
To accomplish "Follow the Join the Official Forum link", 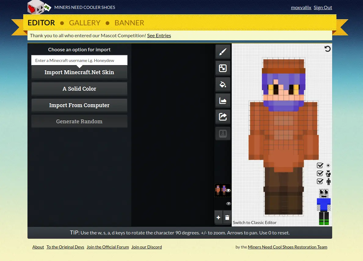I will click(108, 247).
